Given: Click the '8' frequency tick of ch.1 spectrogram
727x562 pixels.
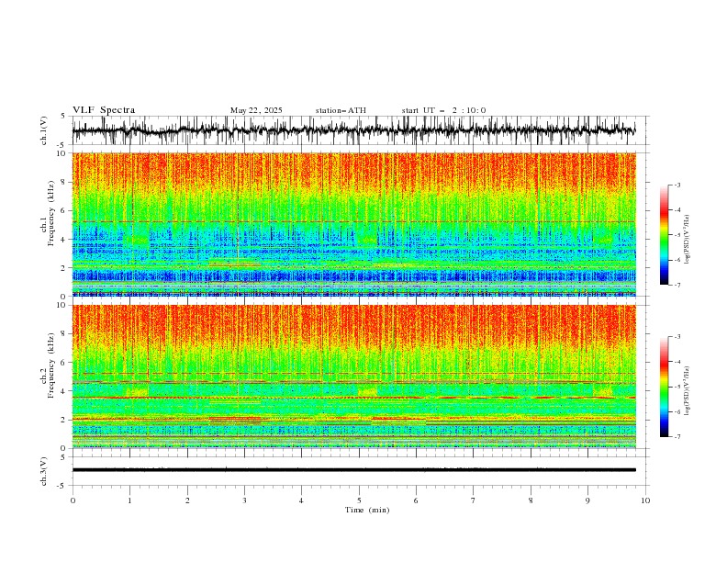Looking at the screenshot, I should 64,182.
